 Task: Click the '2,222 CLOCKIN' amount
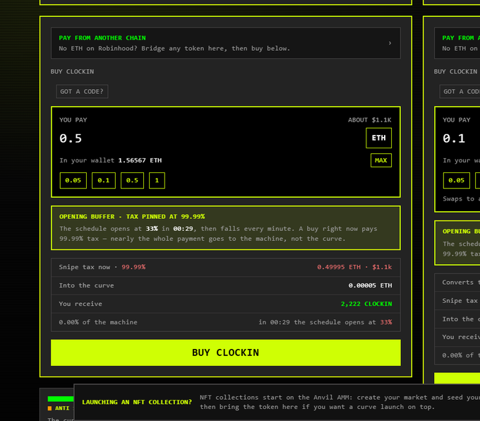[x=366, y=304]
